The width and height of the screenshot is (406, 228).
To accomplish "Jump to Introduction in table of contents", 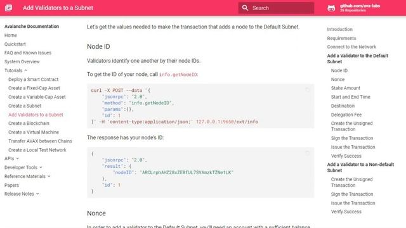I will [340, 29].
